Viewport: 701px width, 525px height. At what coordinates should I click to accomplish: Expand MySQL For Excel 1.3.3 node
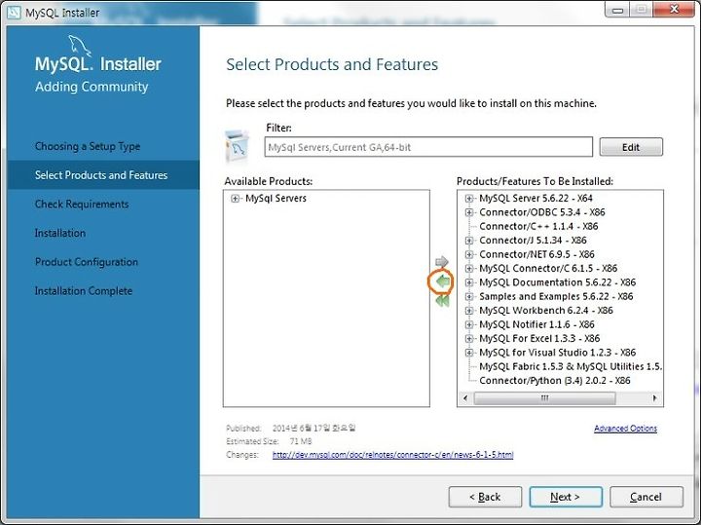[x=469, y=339]
